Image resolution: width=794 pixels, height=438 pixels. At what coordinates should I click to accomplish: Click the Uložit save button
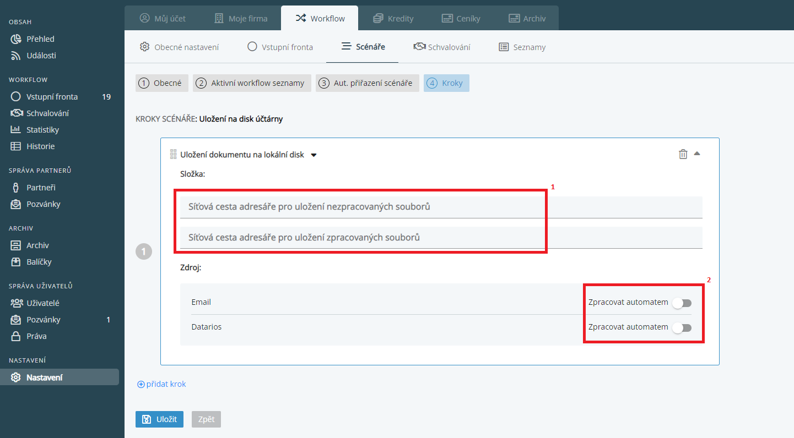click(x=159, y=419)
